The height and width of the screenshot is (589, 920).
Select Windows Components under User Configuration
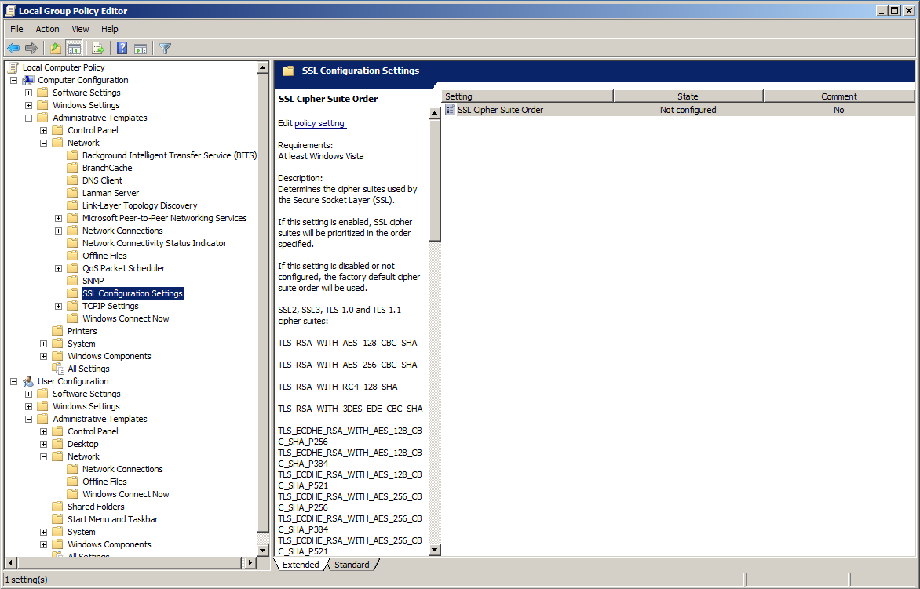click(x=109, y=544)
